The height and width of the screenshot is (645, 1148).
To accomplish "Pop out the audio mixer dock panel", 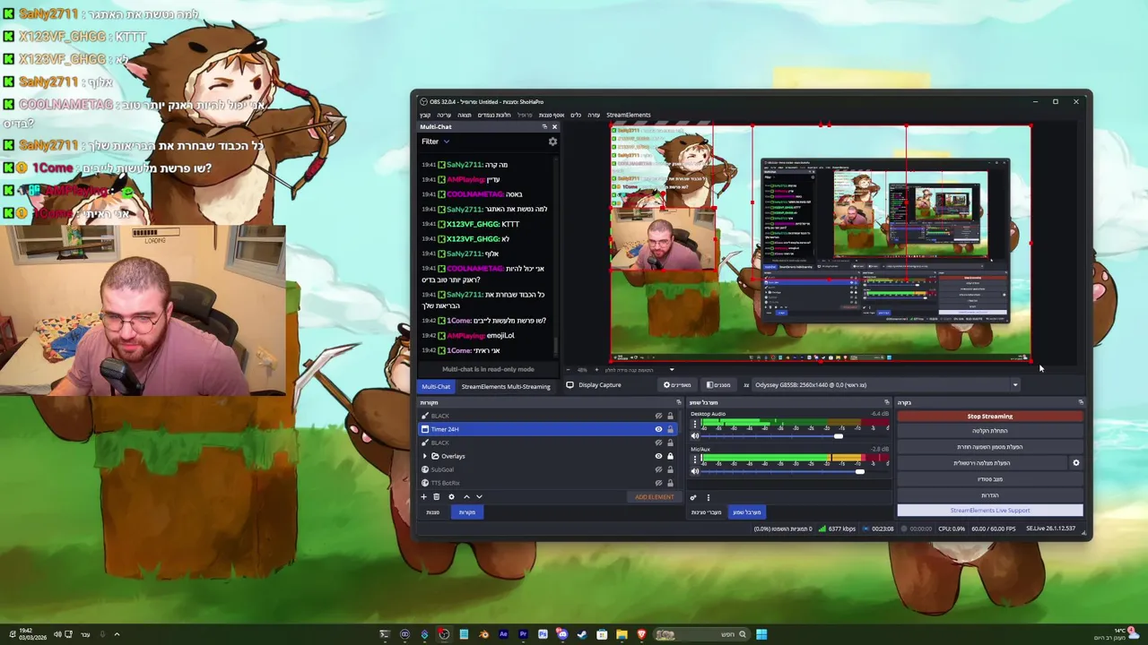I will pyautogui.click(x=886, y=402).
